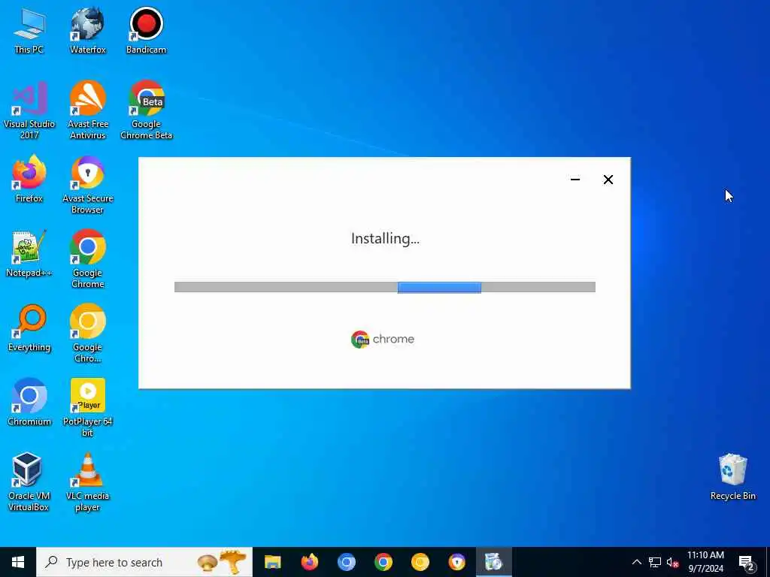Select the Google Chrome desktop shortcut
Viewport: 770px width, 577px height.
[x=87, y=259]
